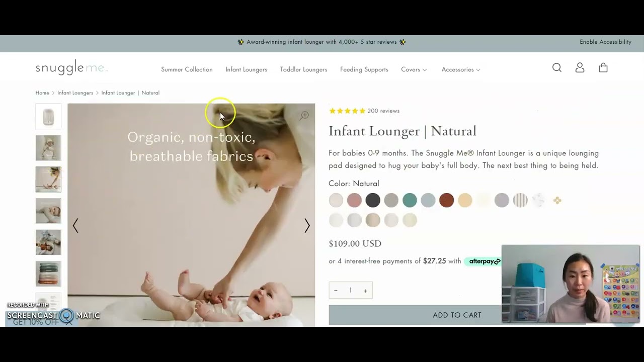Viewport: 644px width, 362px height.
Task: Click the Infant Loungers breadcrumb link
Action: click(x=75, y=93)
